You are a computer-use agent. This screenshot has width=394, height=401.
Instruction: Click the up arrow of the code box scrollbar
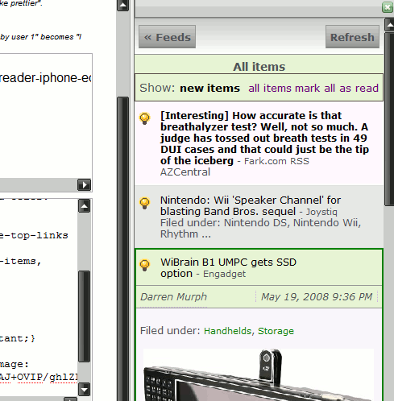(85, 206)
